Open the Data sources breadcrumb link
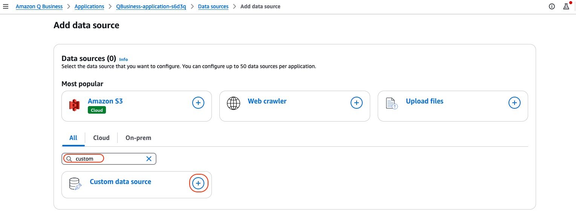Image resolution: width=576 pixels, height=222 pixels. 213,6
